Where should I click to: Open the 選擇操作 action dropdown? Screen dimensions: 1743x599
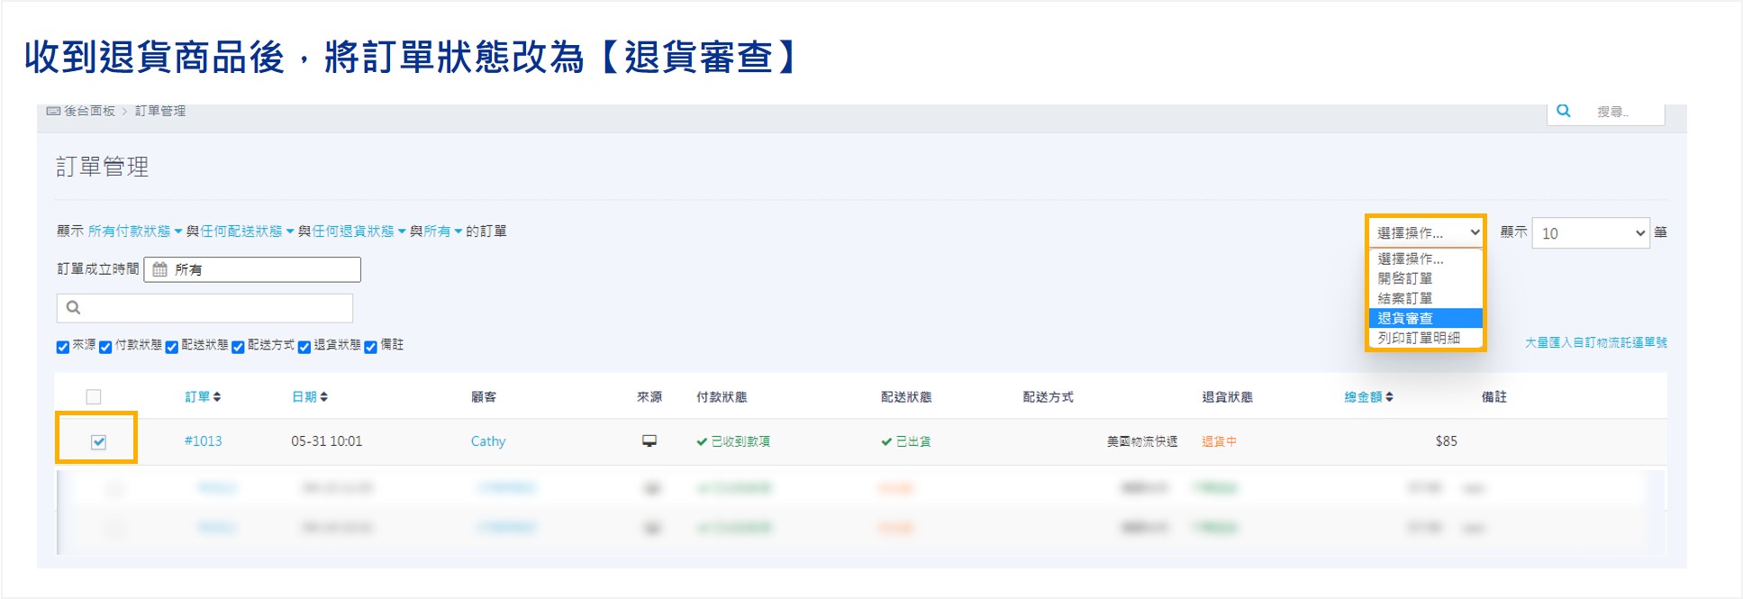coord(1427,232)
